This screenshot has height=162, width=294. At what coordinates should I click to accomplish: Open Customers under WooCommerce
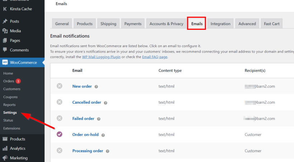click(12, 89)
